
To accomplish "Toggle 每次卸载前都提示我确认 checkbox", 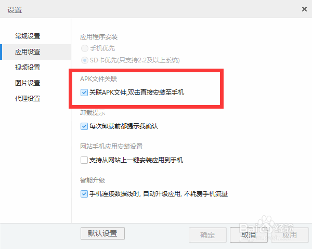I will coord(84,126).
